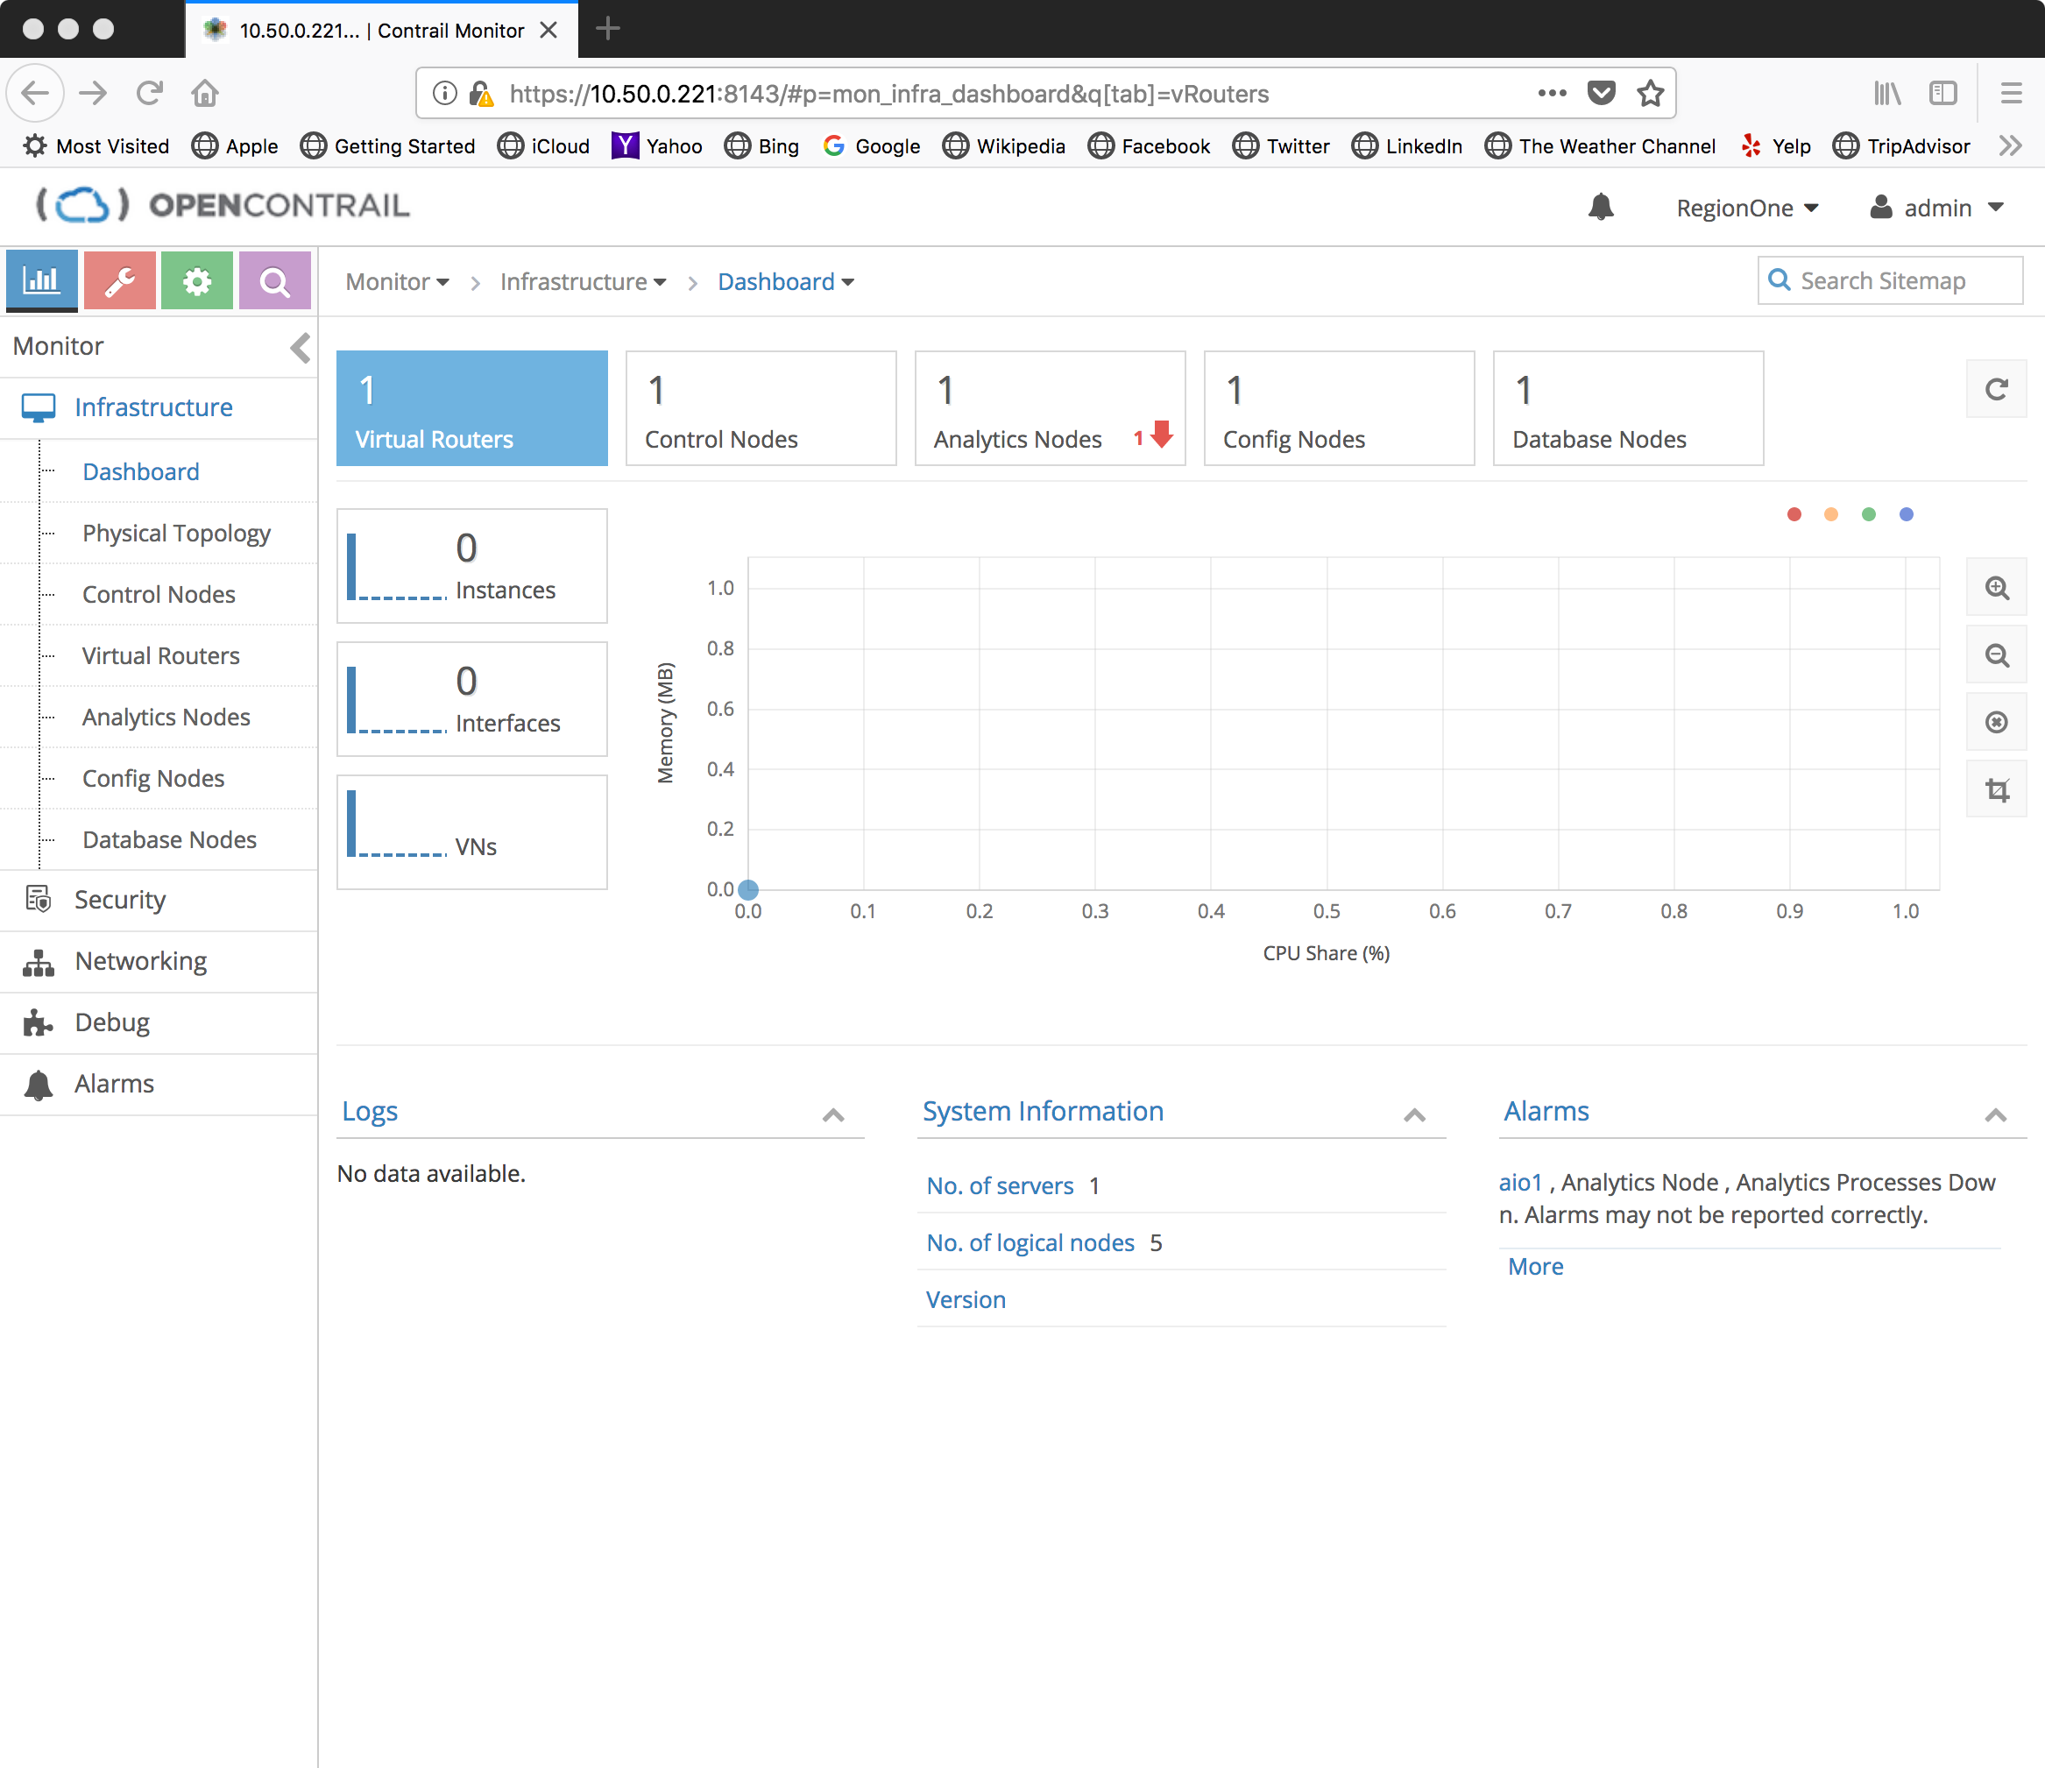2045x1768 pixels.
Task: Collapse the System Information panel
Action: (x=1414, y=1115)
